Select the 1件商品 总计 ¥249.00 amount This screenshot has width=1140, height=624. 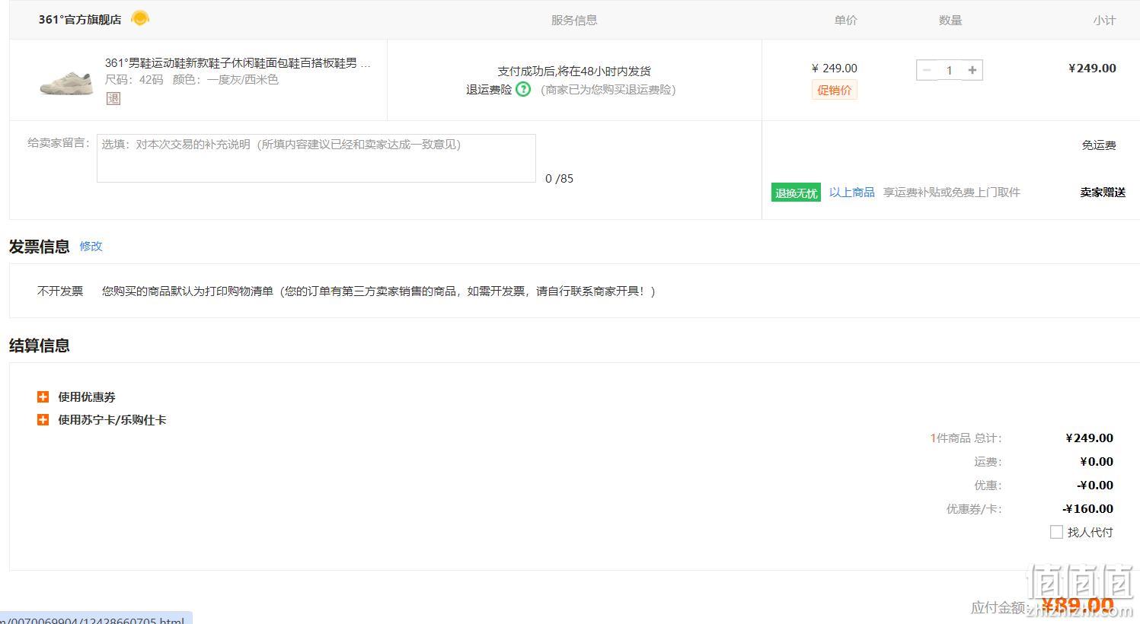tap(1089, 438)
